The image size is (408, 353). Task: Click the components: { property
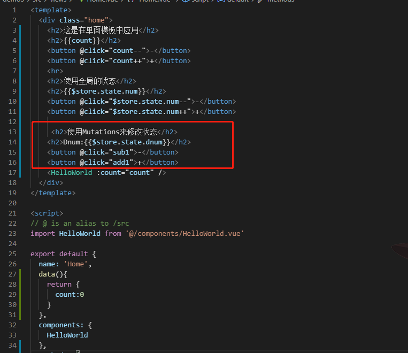tap(65, 325)
